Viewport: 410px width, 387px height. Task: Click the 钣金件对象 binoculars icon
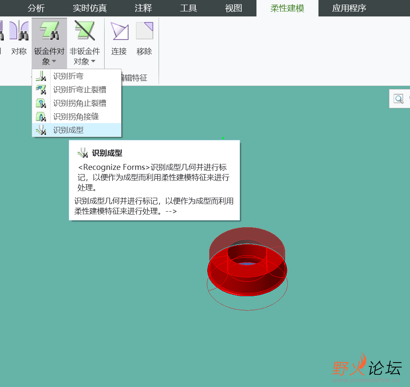pos(49,31)
